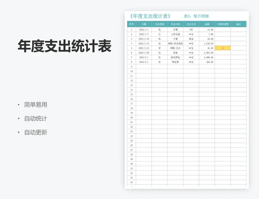
Task: Click the 7.00 amount cell
Action: pyautogui.click(x=207, y=34)
